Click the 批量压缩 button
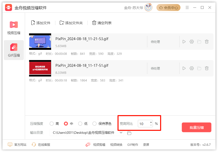This screenshot has height=152, width=218. coord(196,128)
